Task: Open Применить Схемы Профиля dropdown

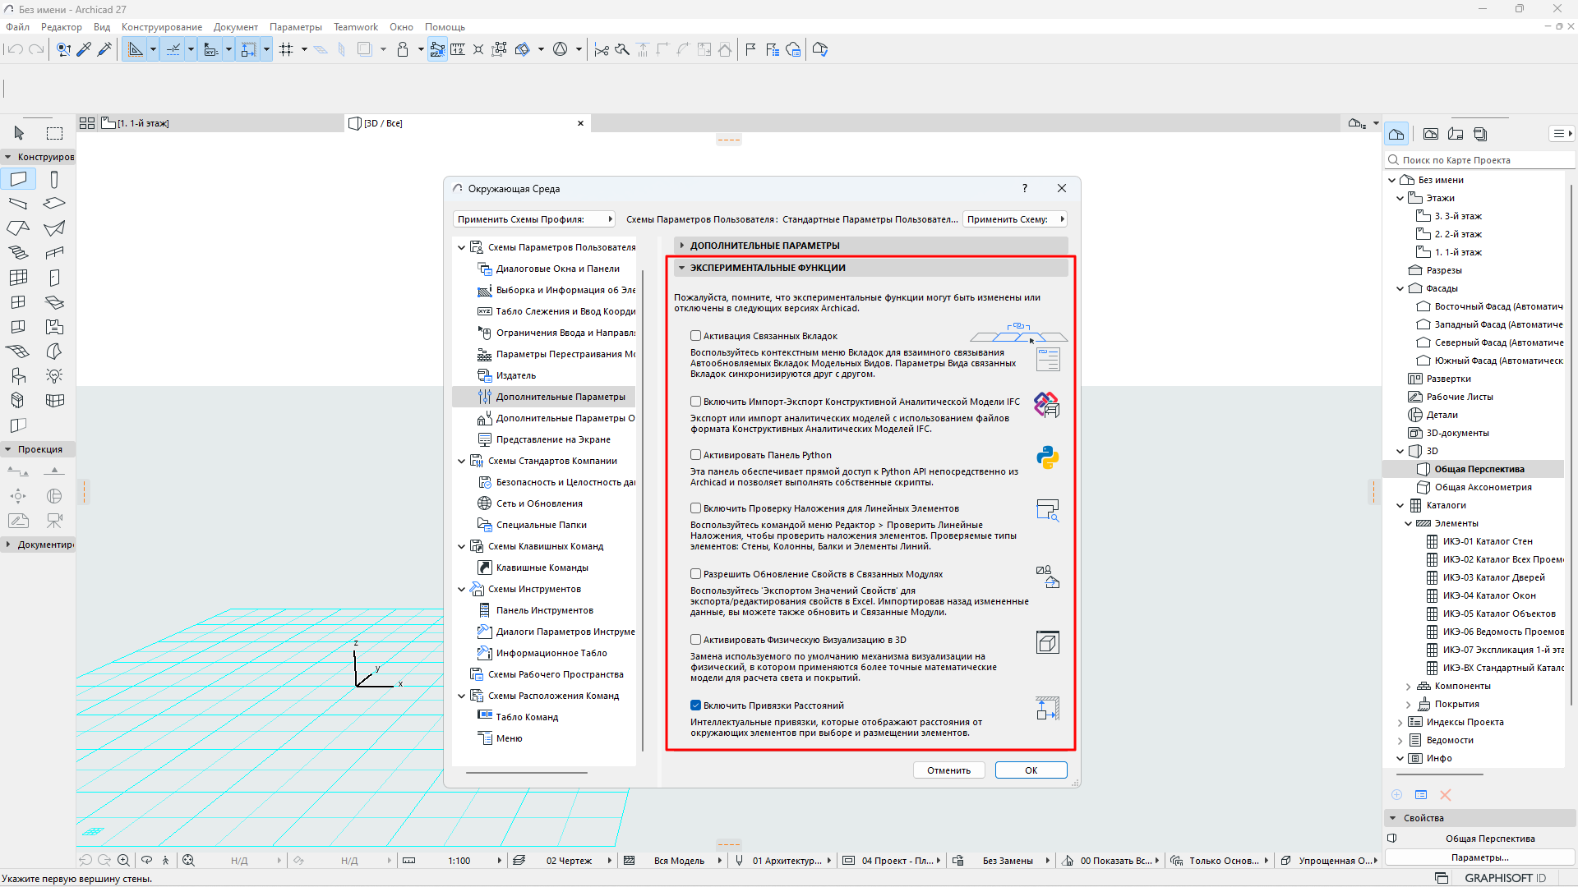Action: [x=534, y=219]
